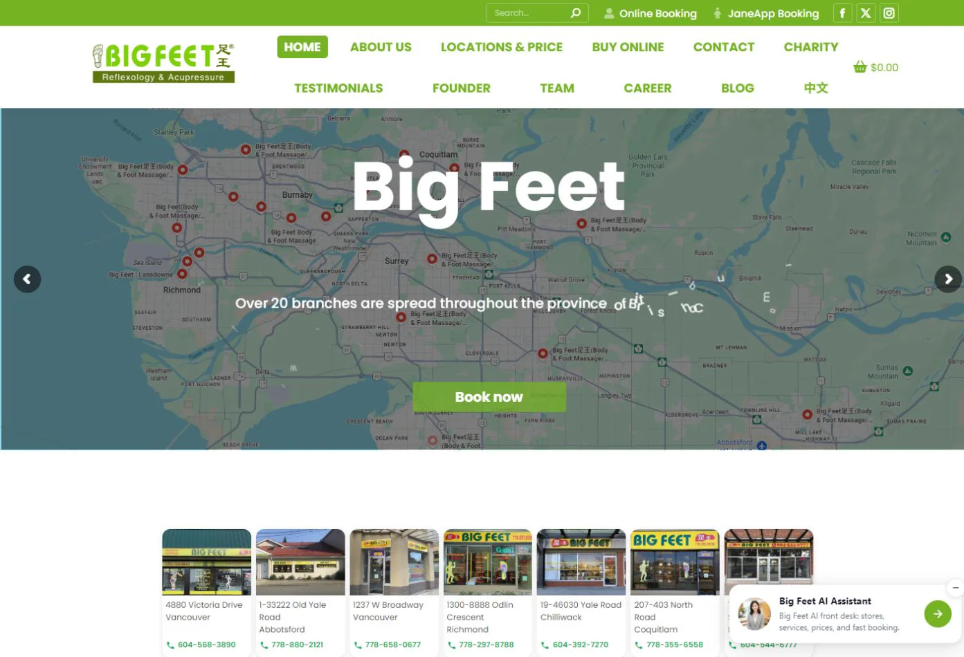This screenshot has width=964, height=657.
Task: Open the BLOG page
Action: tap(738, 88)
